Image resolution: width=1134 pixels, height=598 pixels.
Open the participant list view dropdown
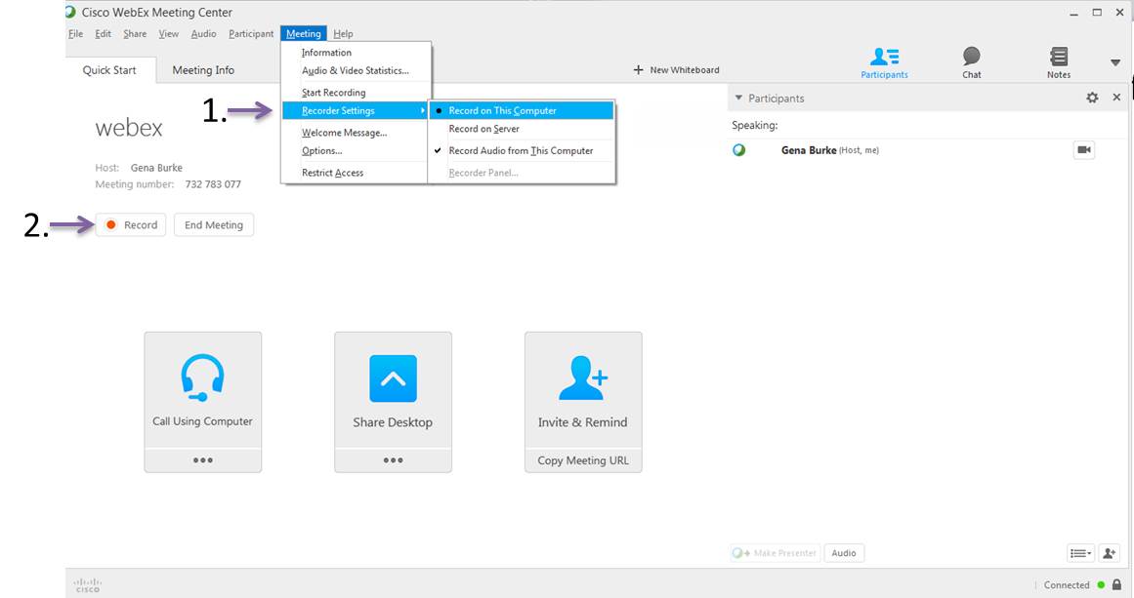[x=1080, y=553]
